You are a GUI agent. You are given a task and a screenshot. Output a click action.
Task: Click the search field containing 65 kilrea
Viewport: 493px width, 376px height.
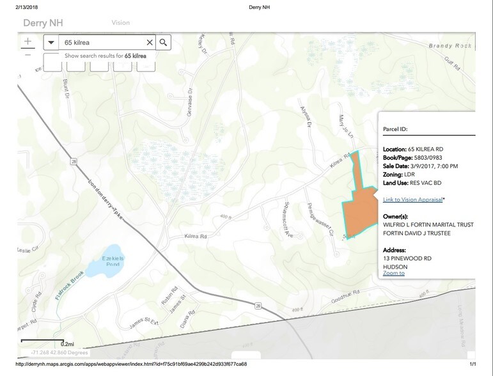click(102, 42)
